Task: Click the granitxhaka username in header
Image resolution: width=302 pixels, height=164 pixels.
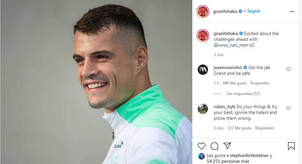Action: click(225, 11)
